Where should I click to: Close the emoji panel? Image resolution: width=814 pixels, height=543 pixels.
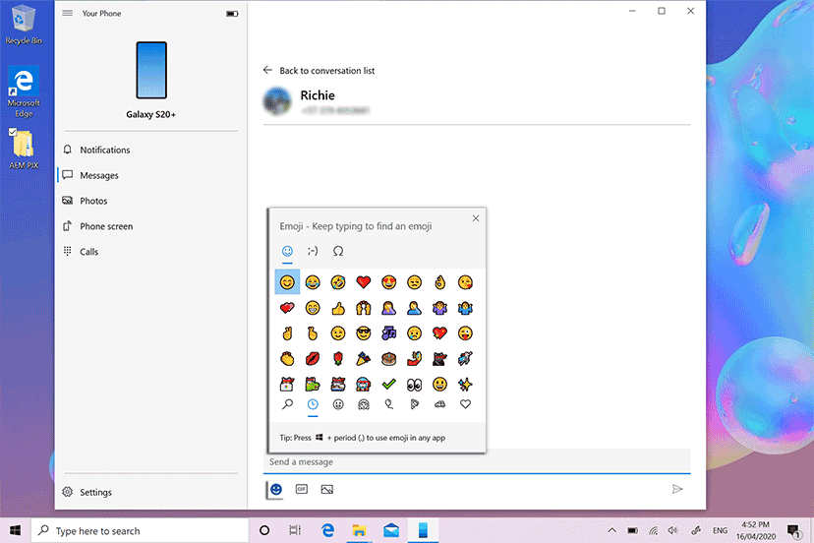[476, 218]
